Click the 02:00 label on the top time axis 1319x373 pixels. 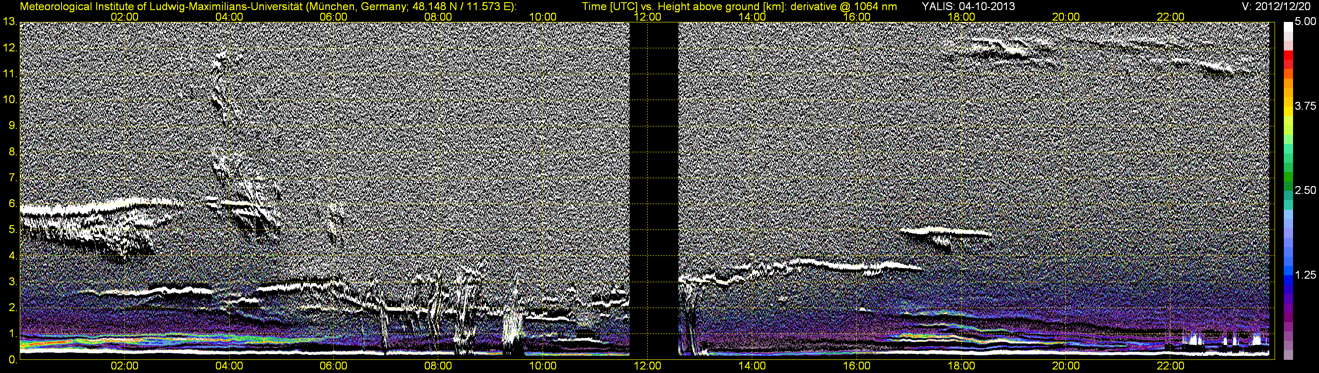click(124, 17)
